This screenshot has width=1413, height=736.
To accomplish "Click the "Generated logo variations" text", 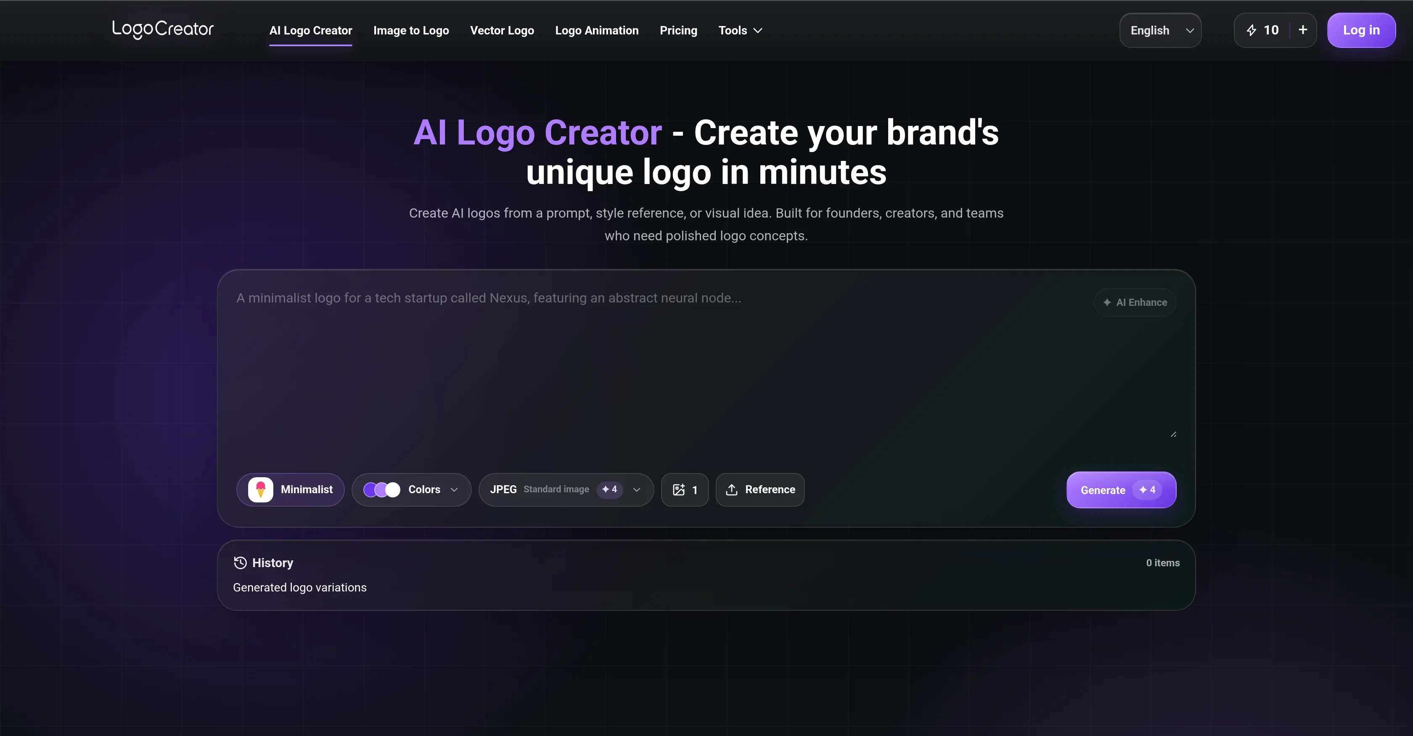I will 299,587.
